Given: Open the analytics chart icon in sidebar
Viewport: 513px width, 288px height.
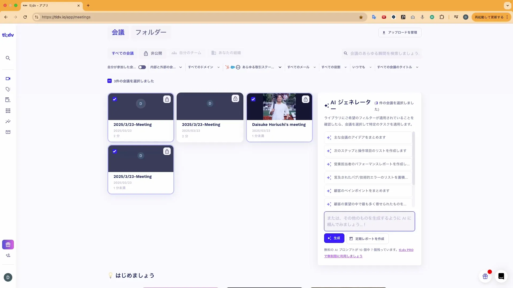Looking at the screenshot, I should coord(8,121).
